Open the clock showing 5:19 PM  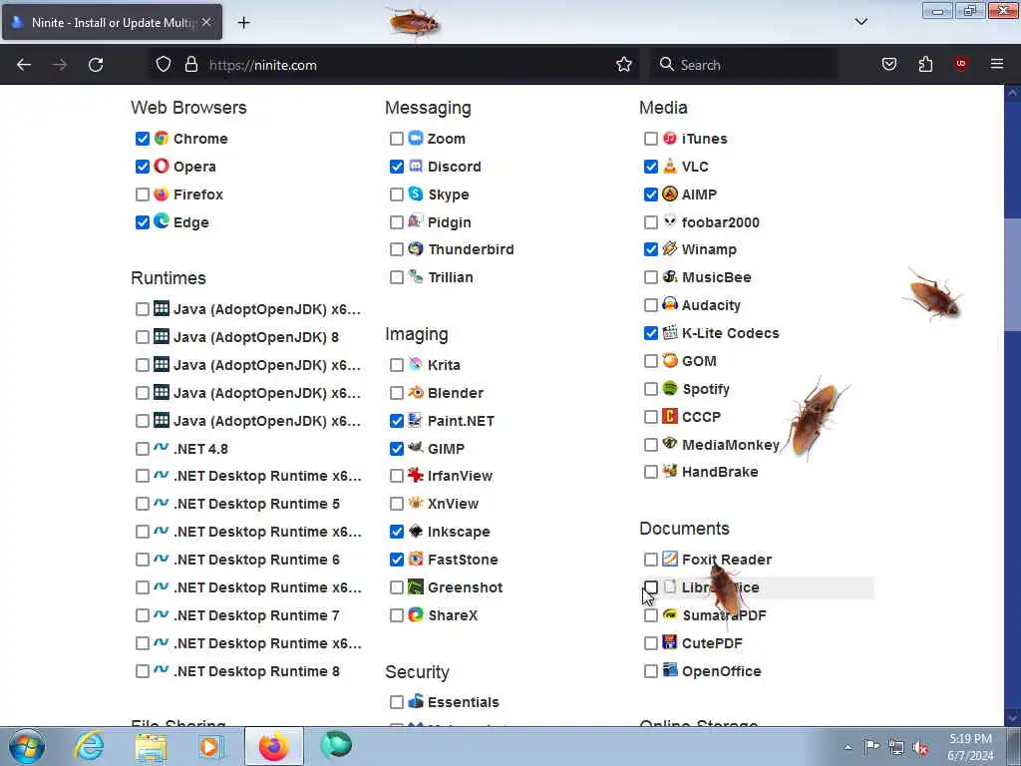[970, 747]
